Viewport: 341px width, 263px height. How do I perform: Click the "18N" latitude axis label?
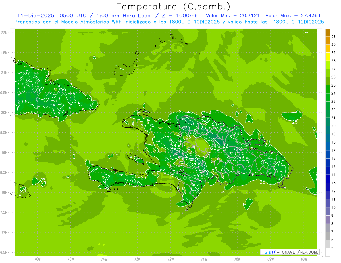point(5,192)
